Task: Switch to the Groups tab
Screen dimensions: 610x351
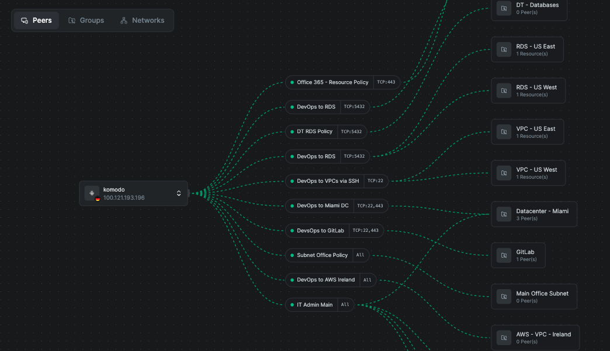Action: tap(86, 20)
